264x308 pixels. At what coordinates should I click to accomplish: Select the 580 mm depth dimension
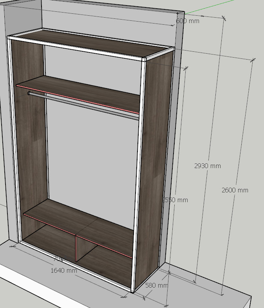[156, 285]
